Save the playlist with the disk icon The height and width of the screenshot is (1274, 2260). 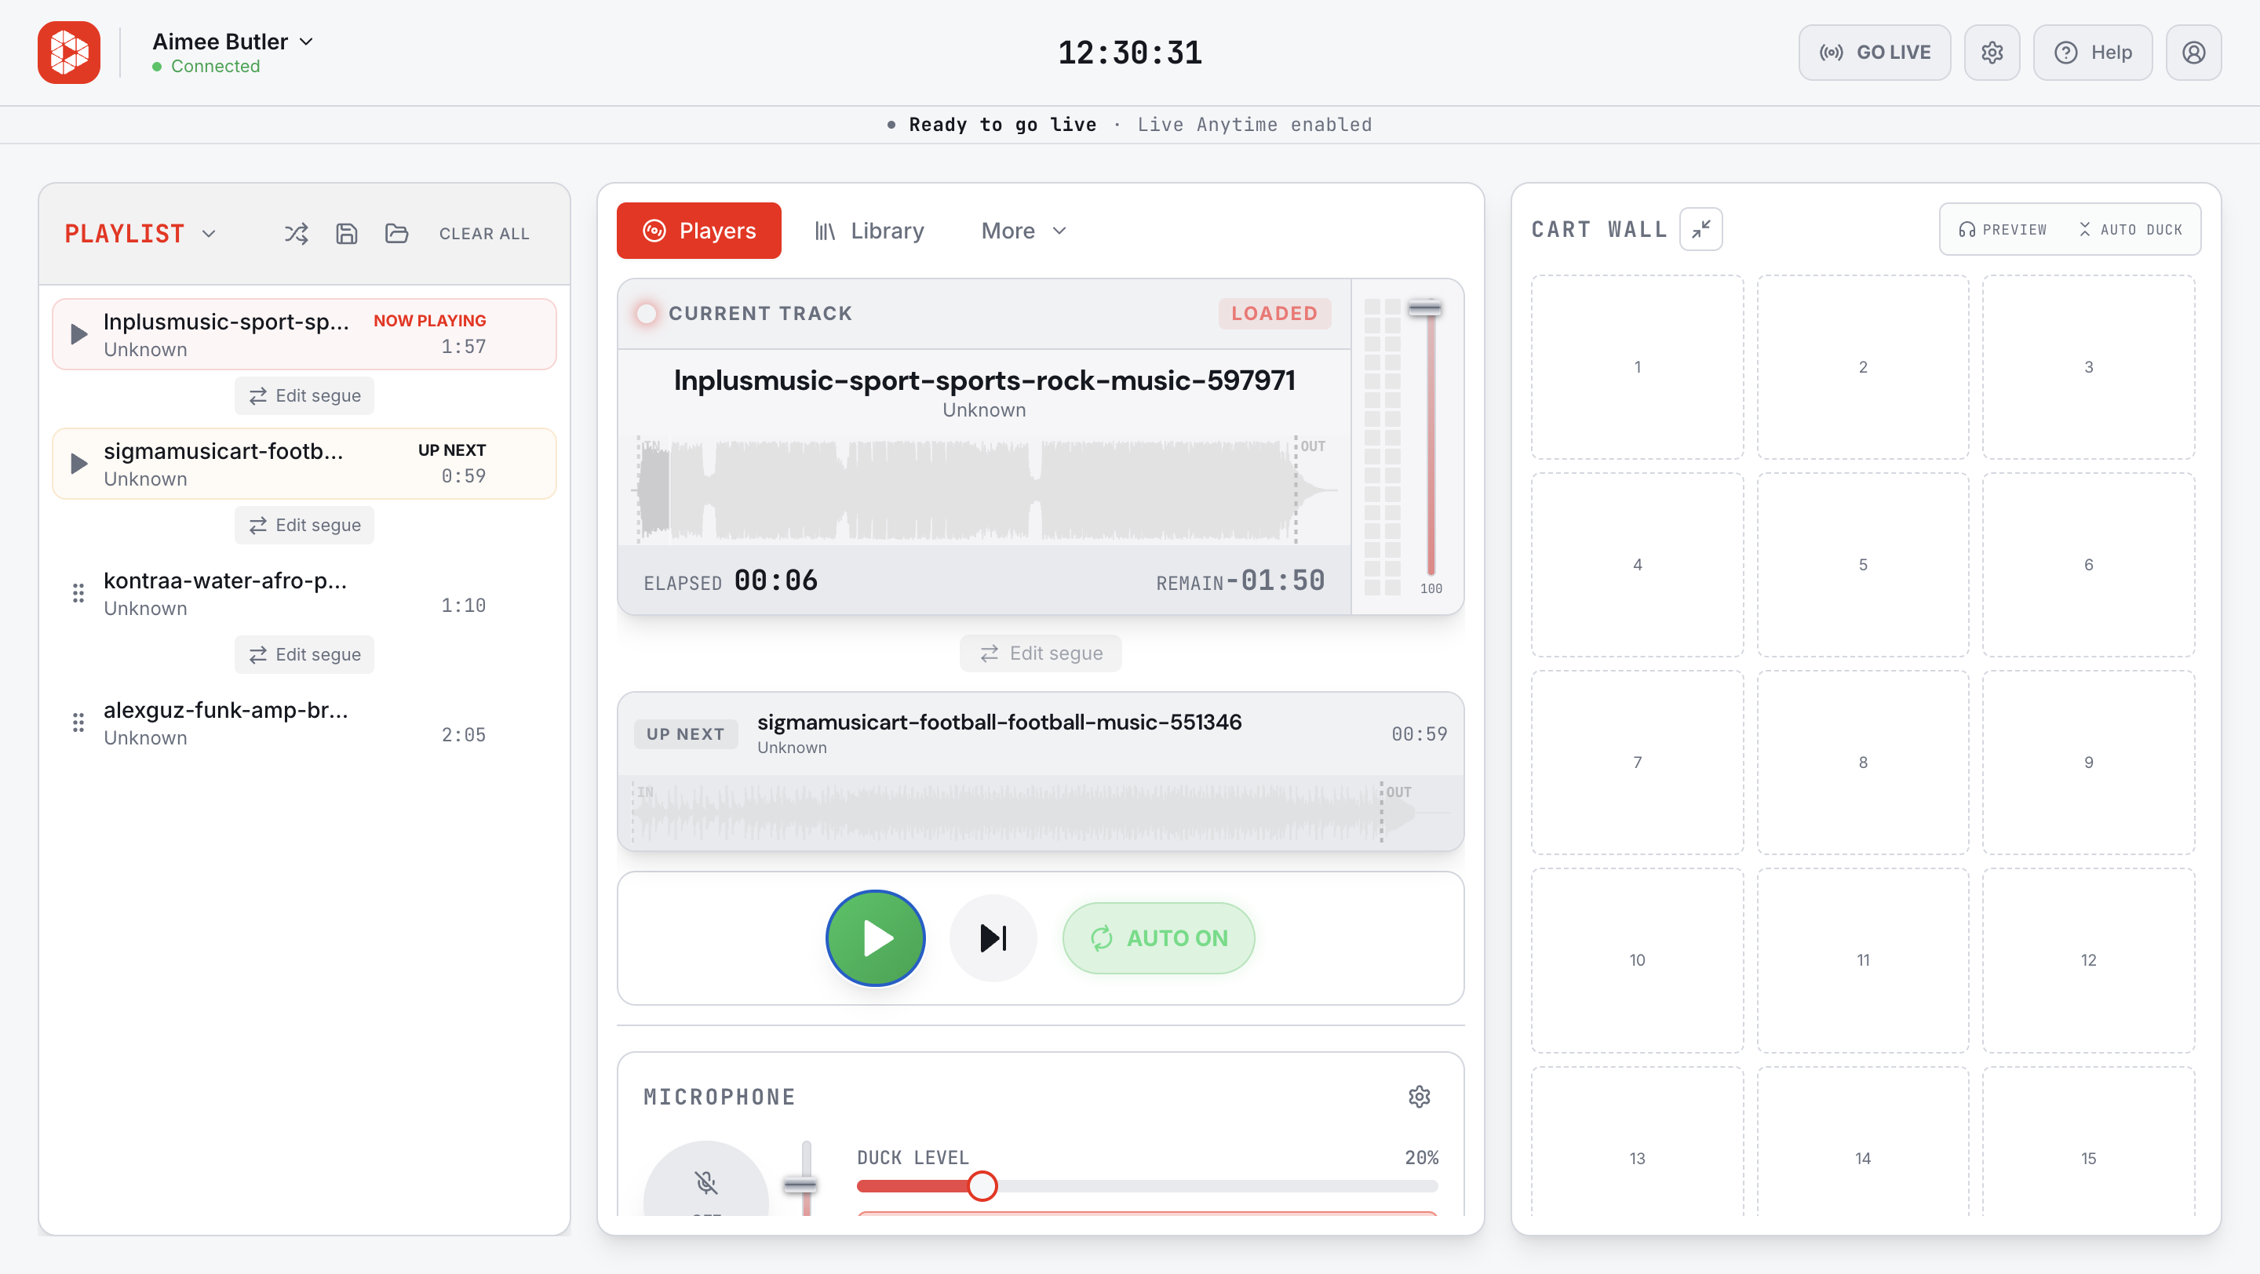(x=347, y=233)
